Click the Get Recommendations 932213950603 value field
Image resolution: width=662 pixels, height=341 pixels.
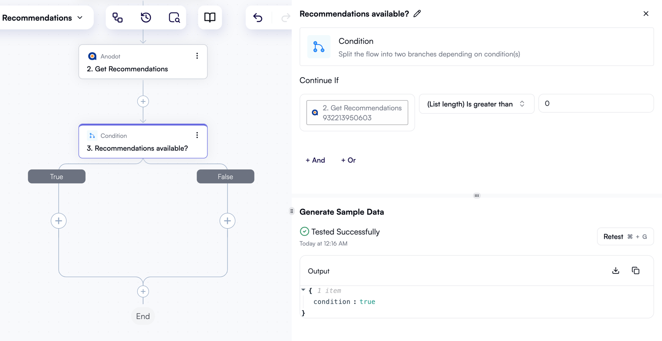(x=357, y=113)
